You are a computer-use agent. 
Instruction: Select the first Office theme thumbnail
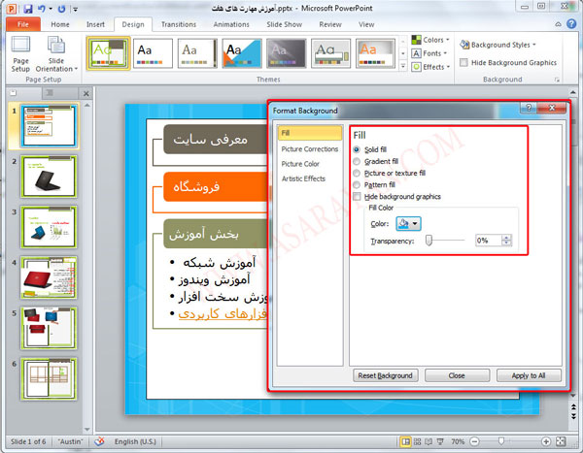click(109, 53)
